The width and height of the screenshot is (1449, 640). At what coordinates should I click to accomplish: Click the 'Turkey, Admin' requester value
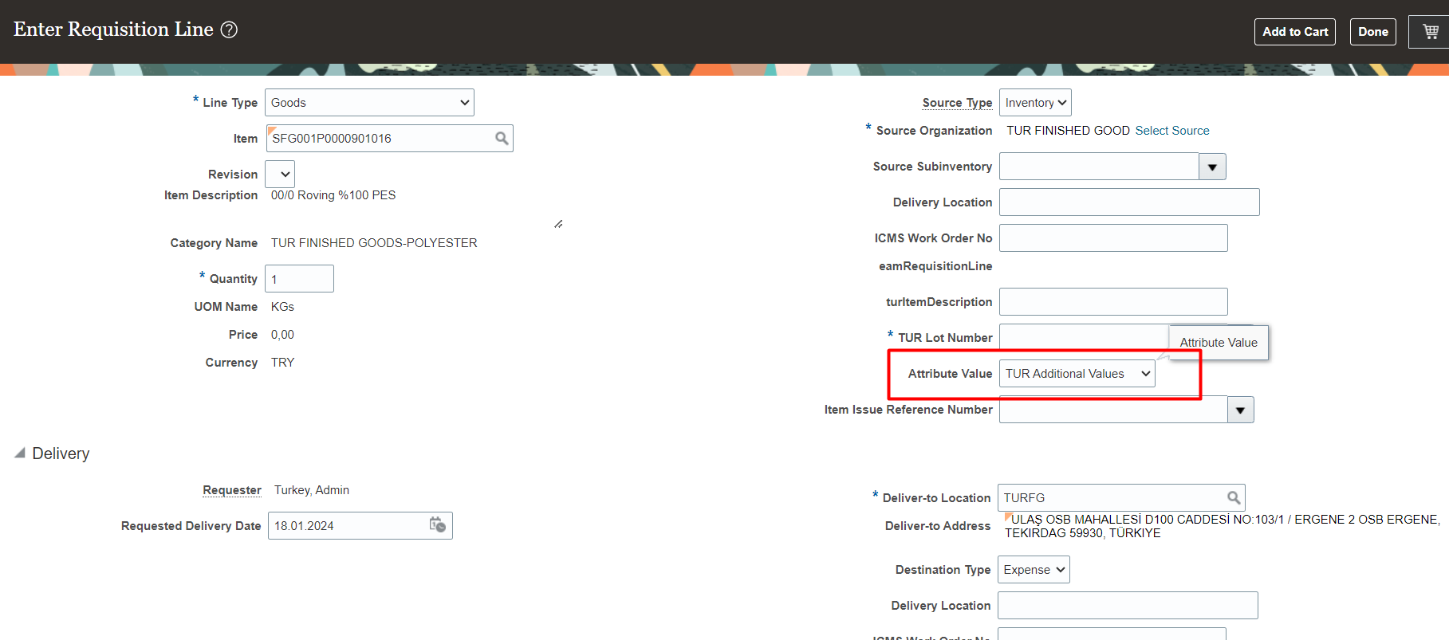pyautogui.click(x=312, y=490)
